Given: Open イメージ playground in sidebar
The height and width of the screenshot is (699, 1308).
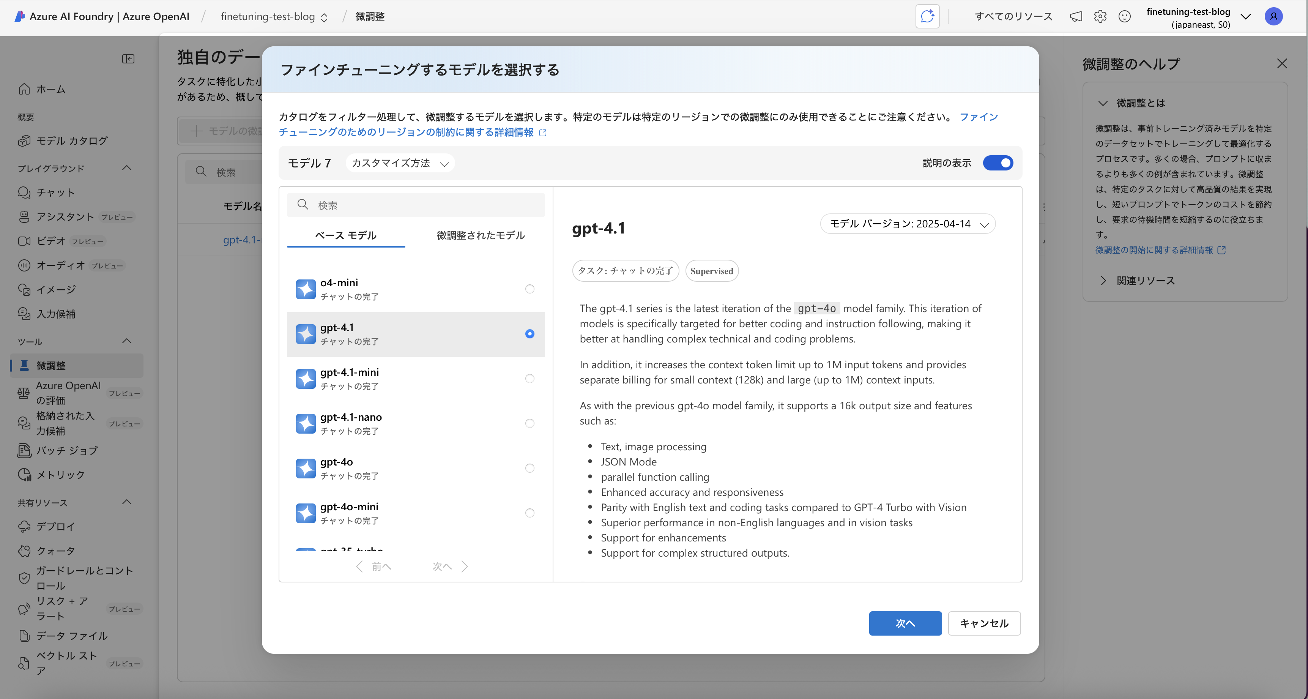Looking at the screenshot, I should (76, 290).
